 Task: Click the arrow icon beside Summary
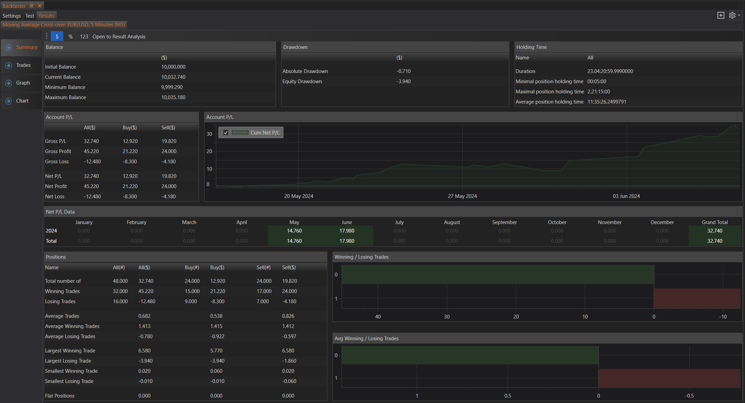(9, 48)
